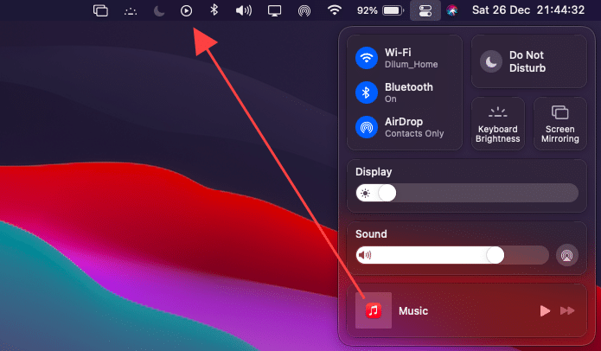Click the moon icon in menu bar
601x351 pixels.
tap(158, 11)
